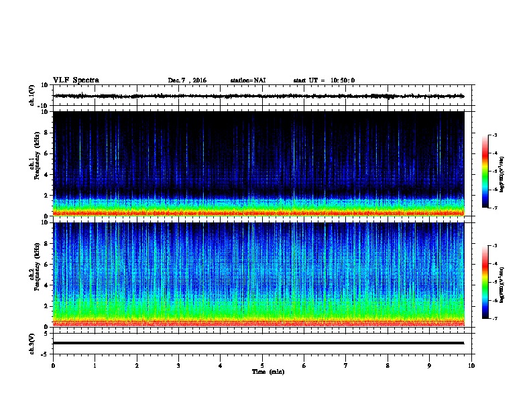
Task: Click time axis tick label "4"
Action: [x=221, y=365]
